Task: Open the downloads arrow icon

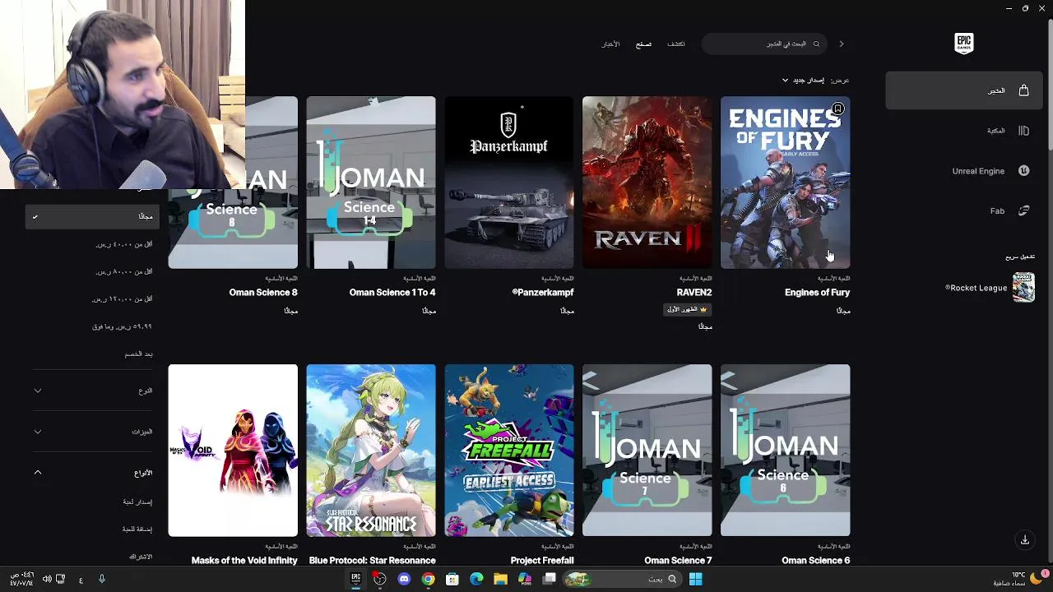Action: [1025, 540]
